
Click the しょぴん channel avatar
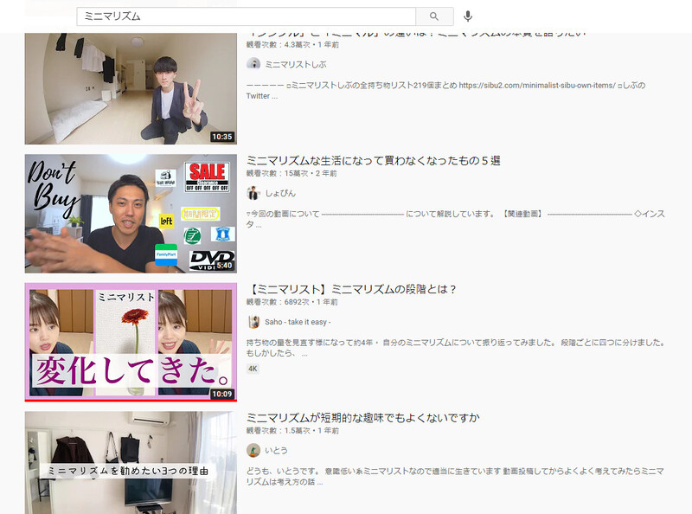253,193
